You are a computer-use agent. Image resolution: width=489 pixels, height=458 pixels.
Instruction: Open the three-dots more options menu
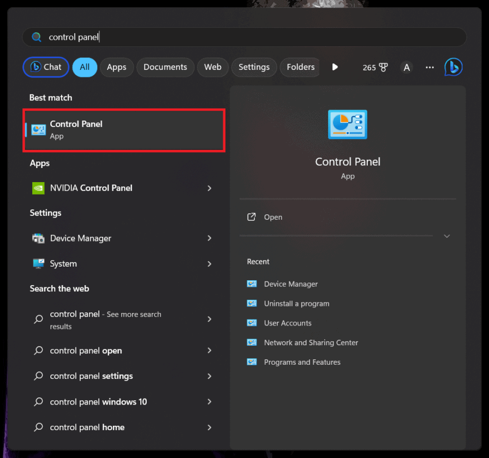pyautogui.click(x=430, y=67)
